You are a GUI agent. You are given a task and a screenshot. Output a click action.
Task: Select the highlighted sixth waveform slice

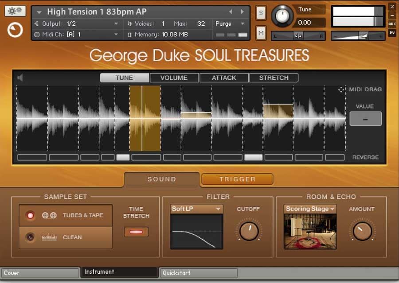(x=145, y=118)
